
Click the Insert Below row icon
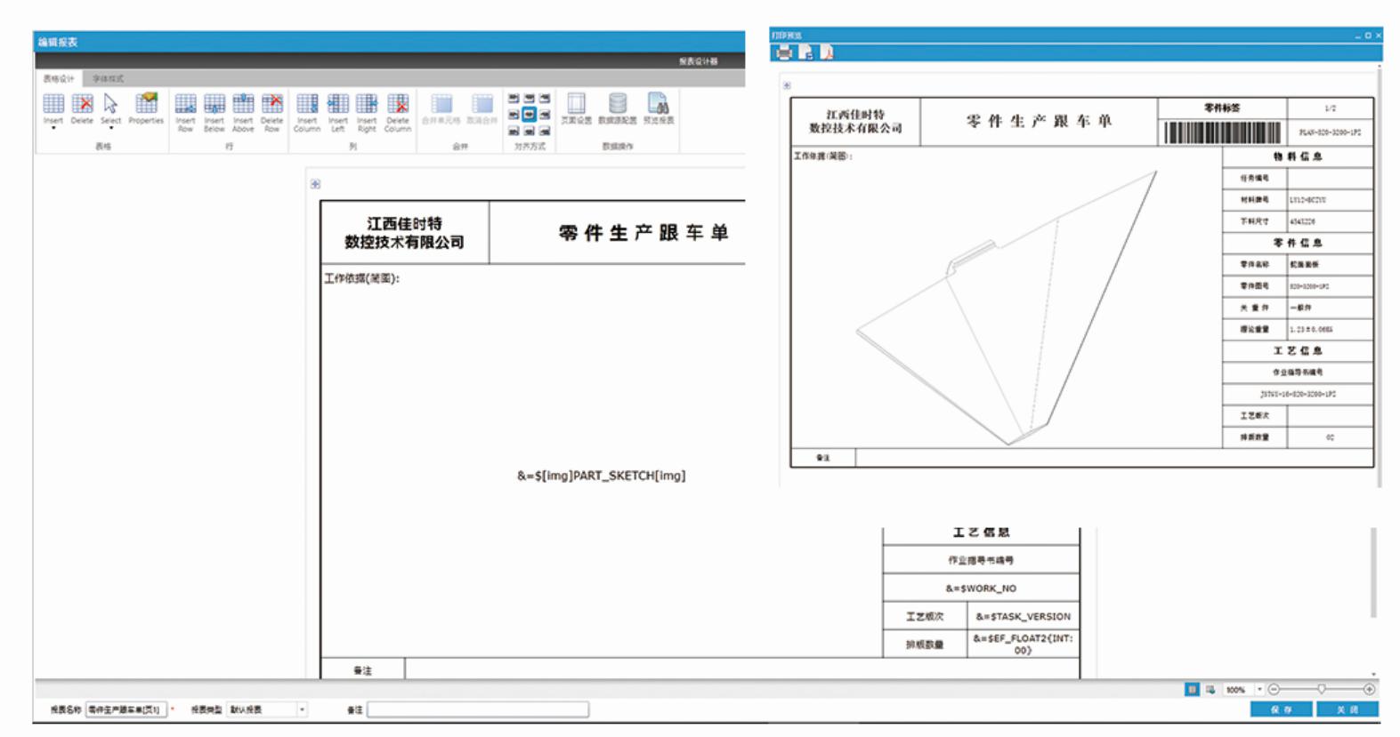pyautogui.click(x=214, y=106)
